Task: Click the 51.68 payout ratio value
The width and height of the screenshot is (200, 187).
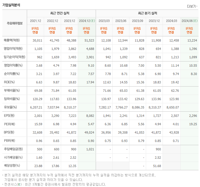Action: [157, 166]
